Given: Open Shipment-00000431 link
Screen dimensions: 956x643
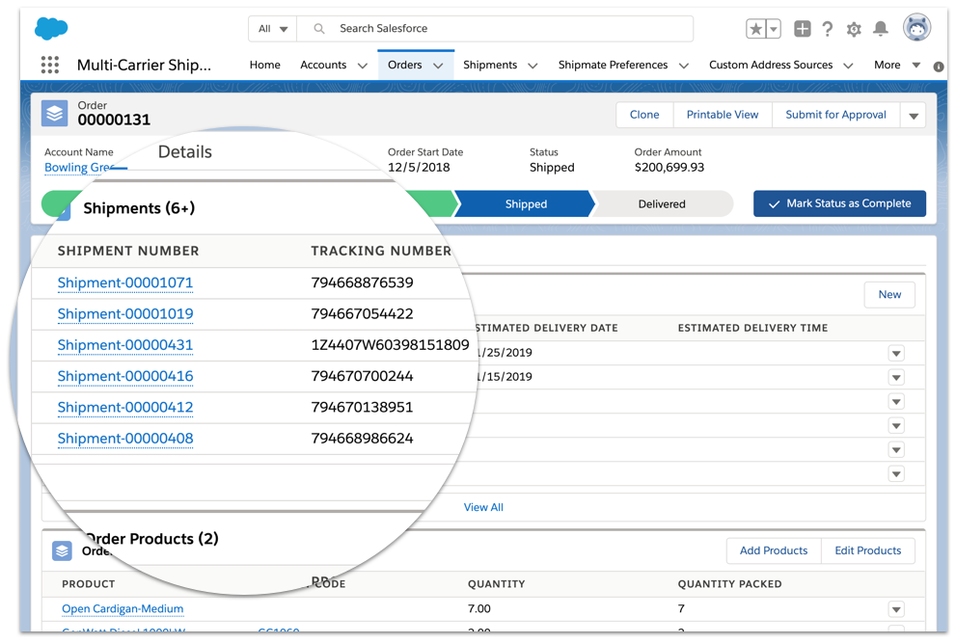Looking at the screenshot, I should tap(125, 345).
